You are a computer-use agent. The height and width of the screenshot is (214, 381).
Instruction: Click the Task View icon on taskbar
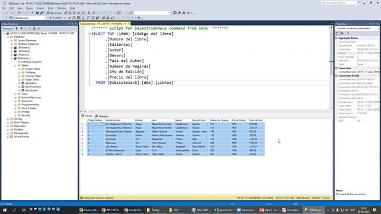24,210
